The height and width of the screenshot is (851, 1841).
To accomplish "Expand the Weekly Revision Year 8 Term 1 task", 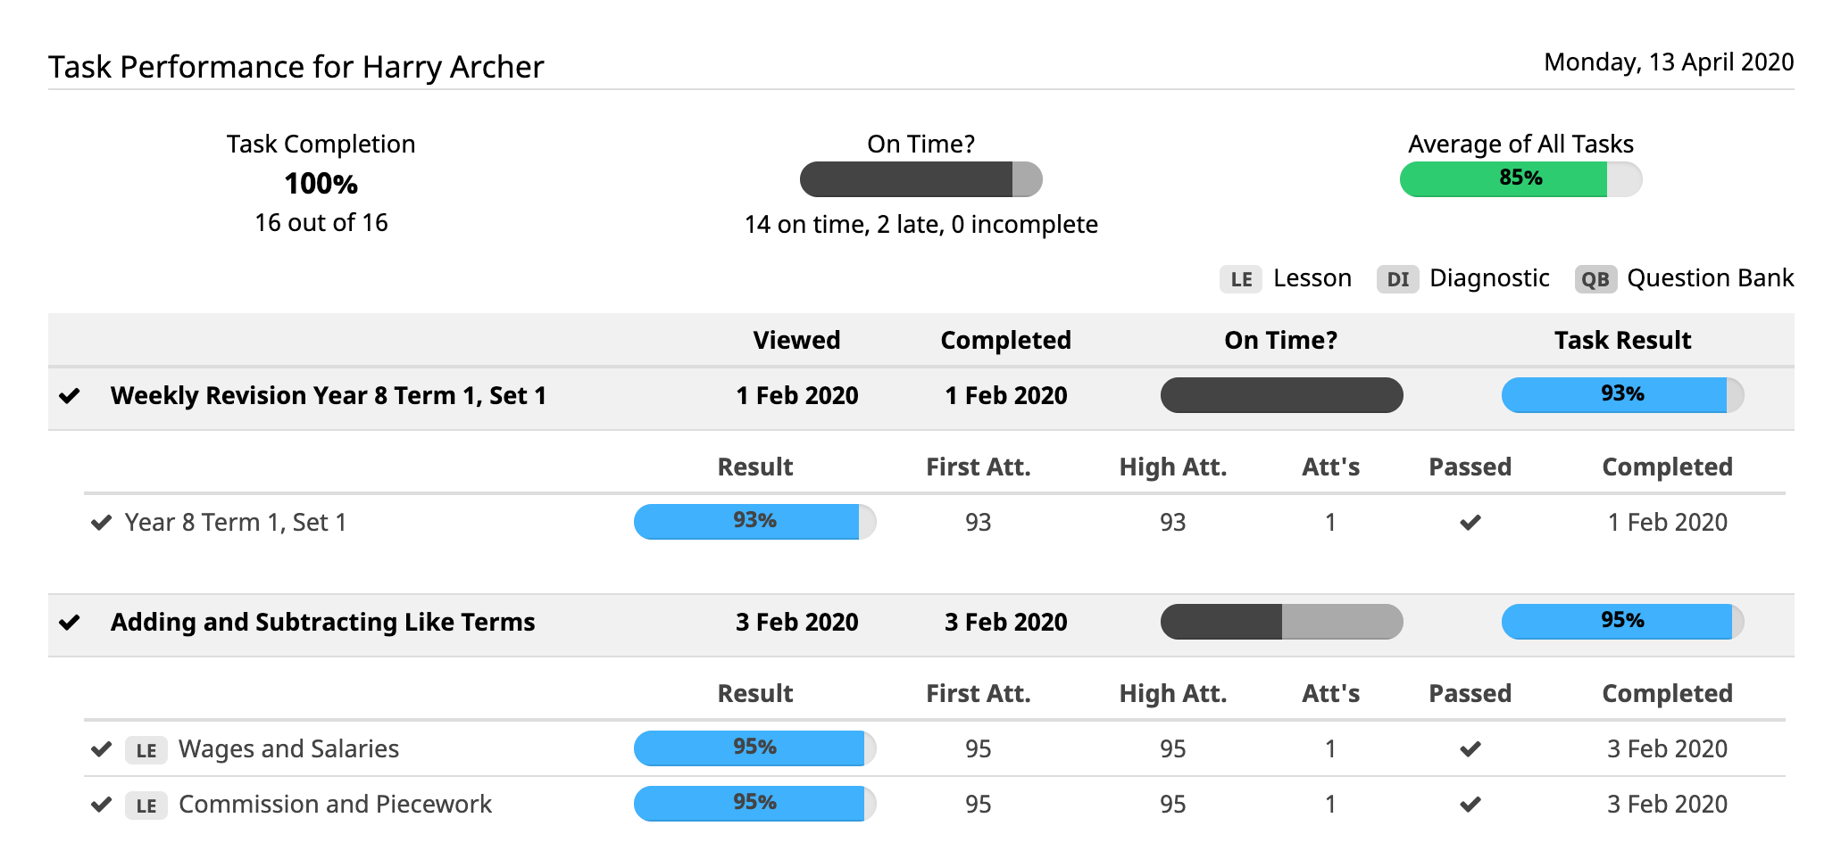I will tap(328, 395).
